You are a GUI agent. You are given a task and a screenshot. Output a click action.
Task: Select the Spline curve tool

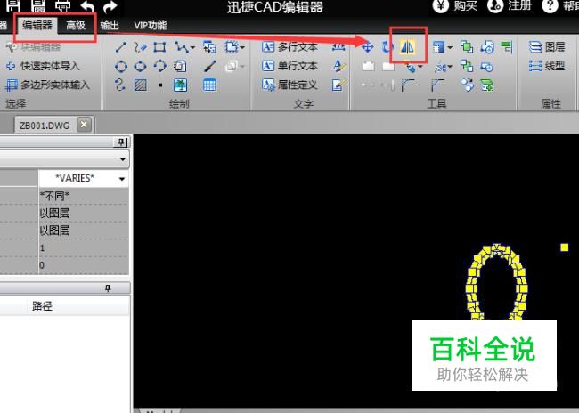click(x=119, y=85)
